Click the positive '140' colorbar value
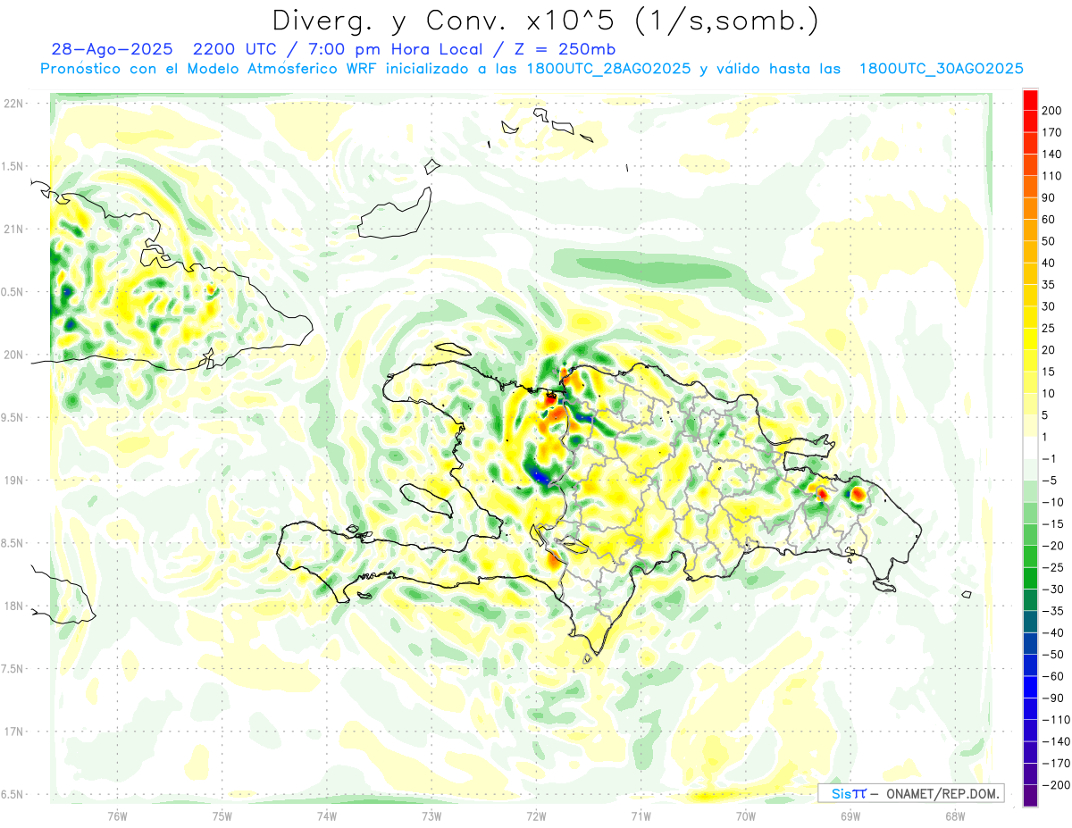Screen dimensions: 1072x828 (x=1052, y=155)
